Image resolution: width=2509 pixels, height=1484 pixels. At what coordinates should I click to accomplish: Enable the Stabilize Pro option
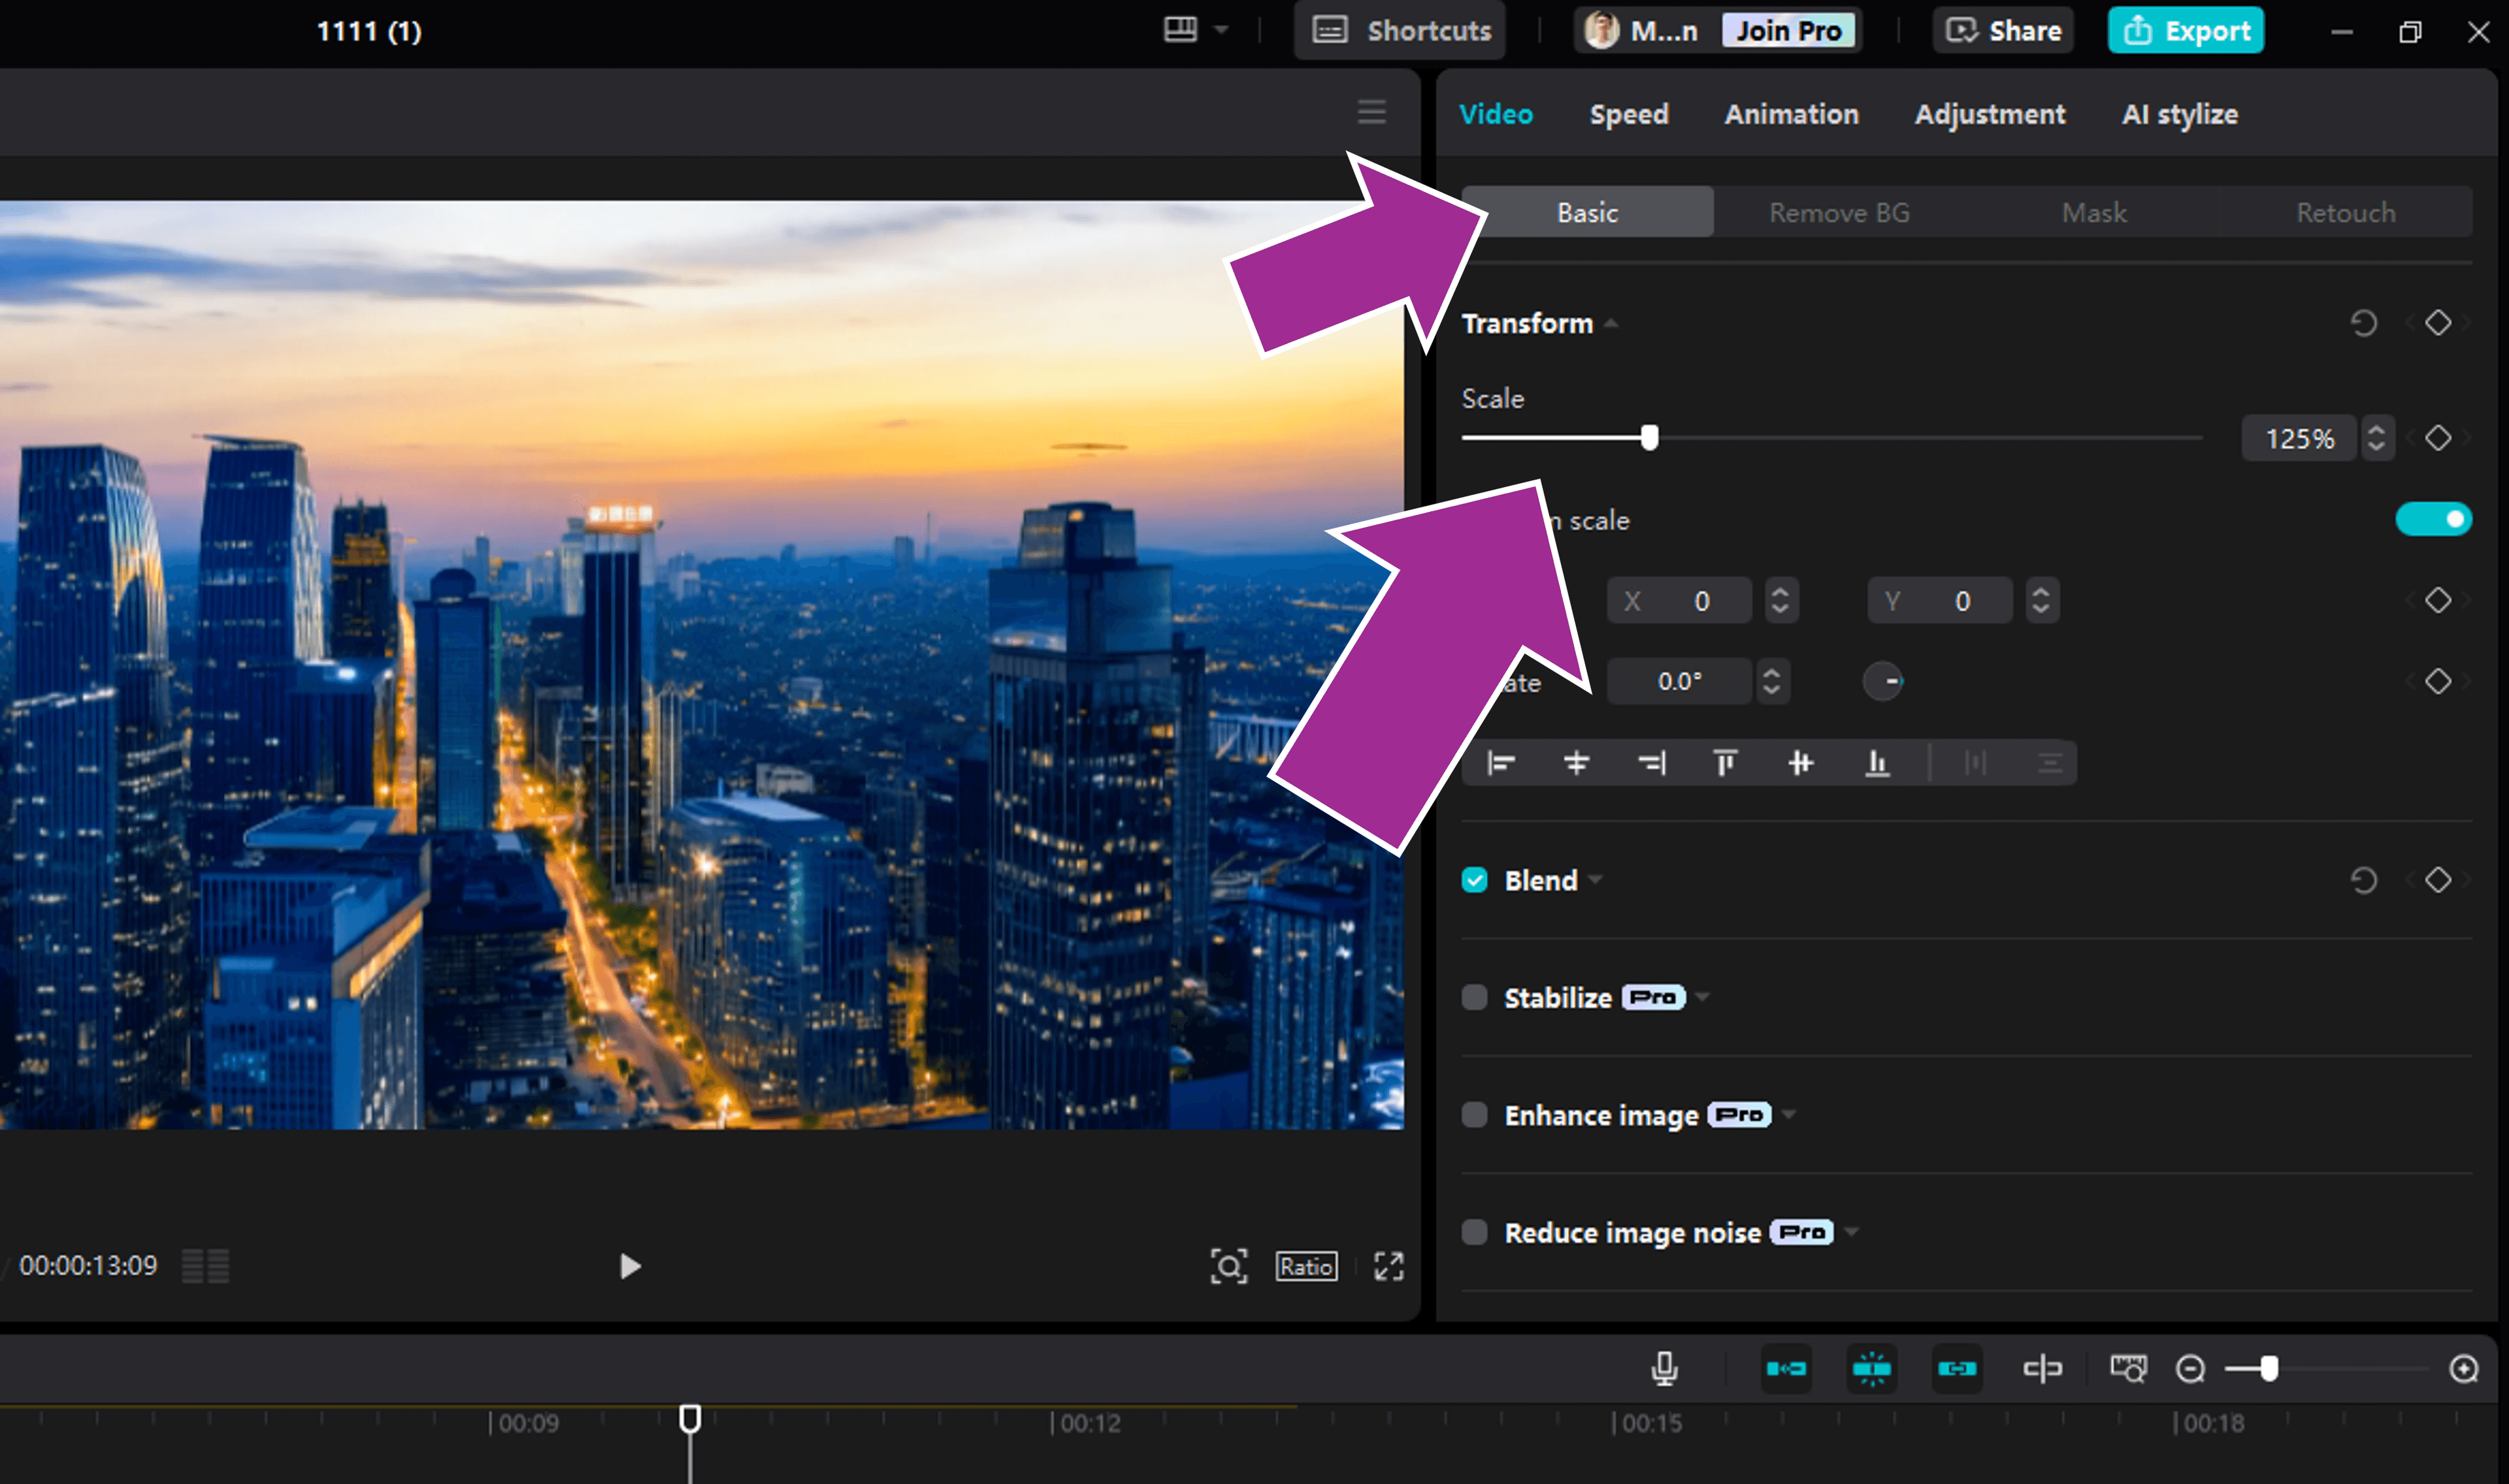[x=1474, y=997]
